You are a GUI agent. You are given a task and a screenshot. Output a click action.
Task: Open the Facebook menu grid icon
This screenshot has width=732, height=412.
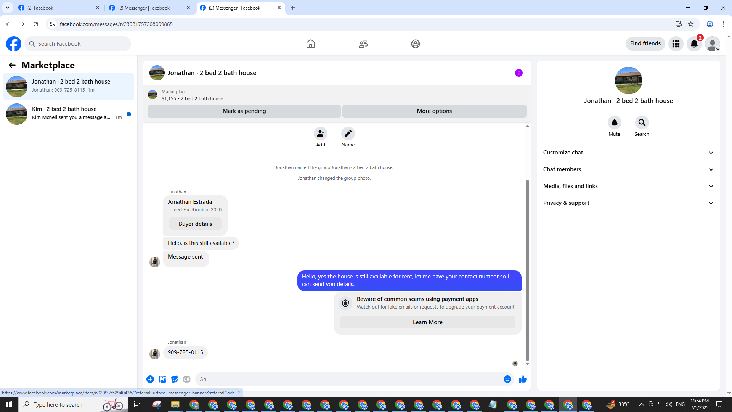click(x=676, y=44)
